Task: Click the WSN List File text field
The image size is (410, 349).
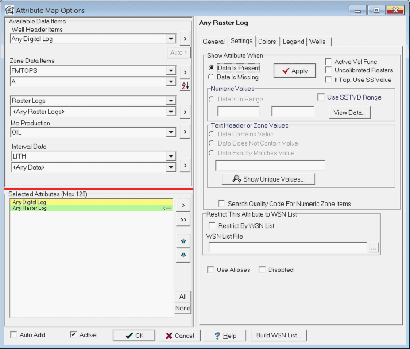Action: (288, 248)
